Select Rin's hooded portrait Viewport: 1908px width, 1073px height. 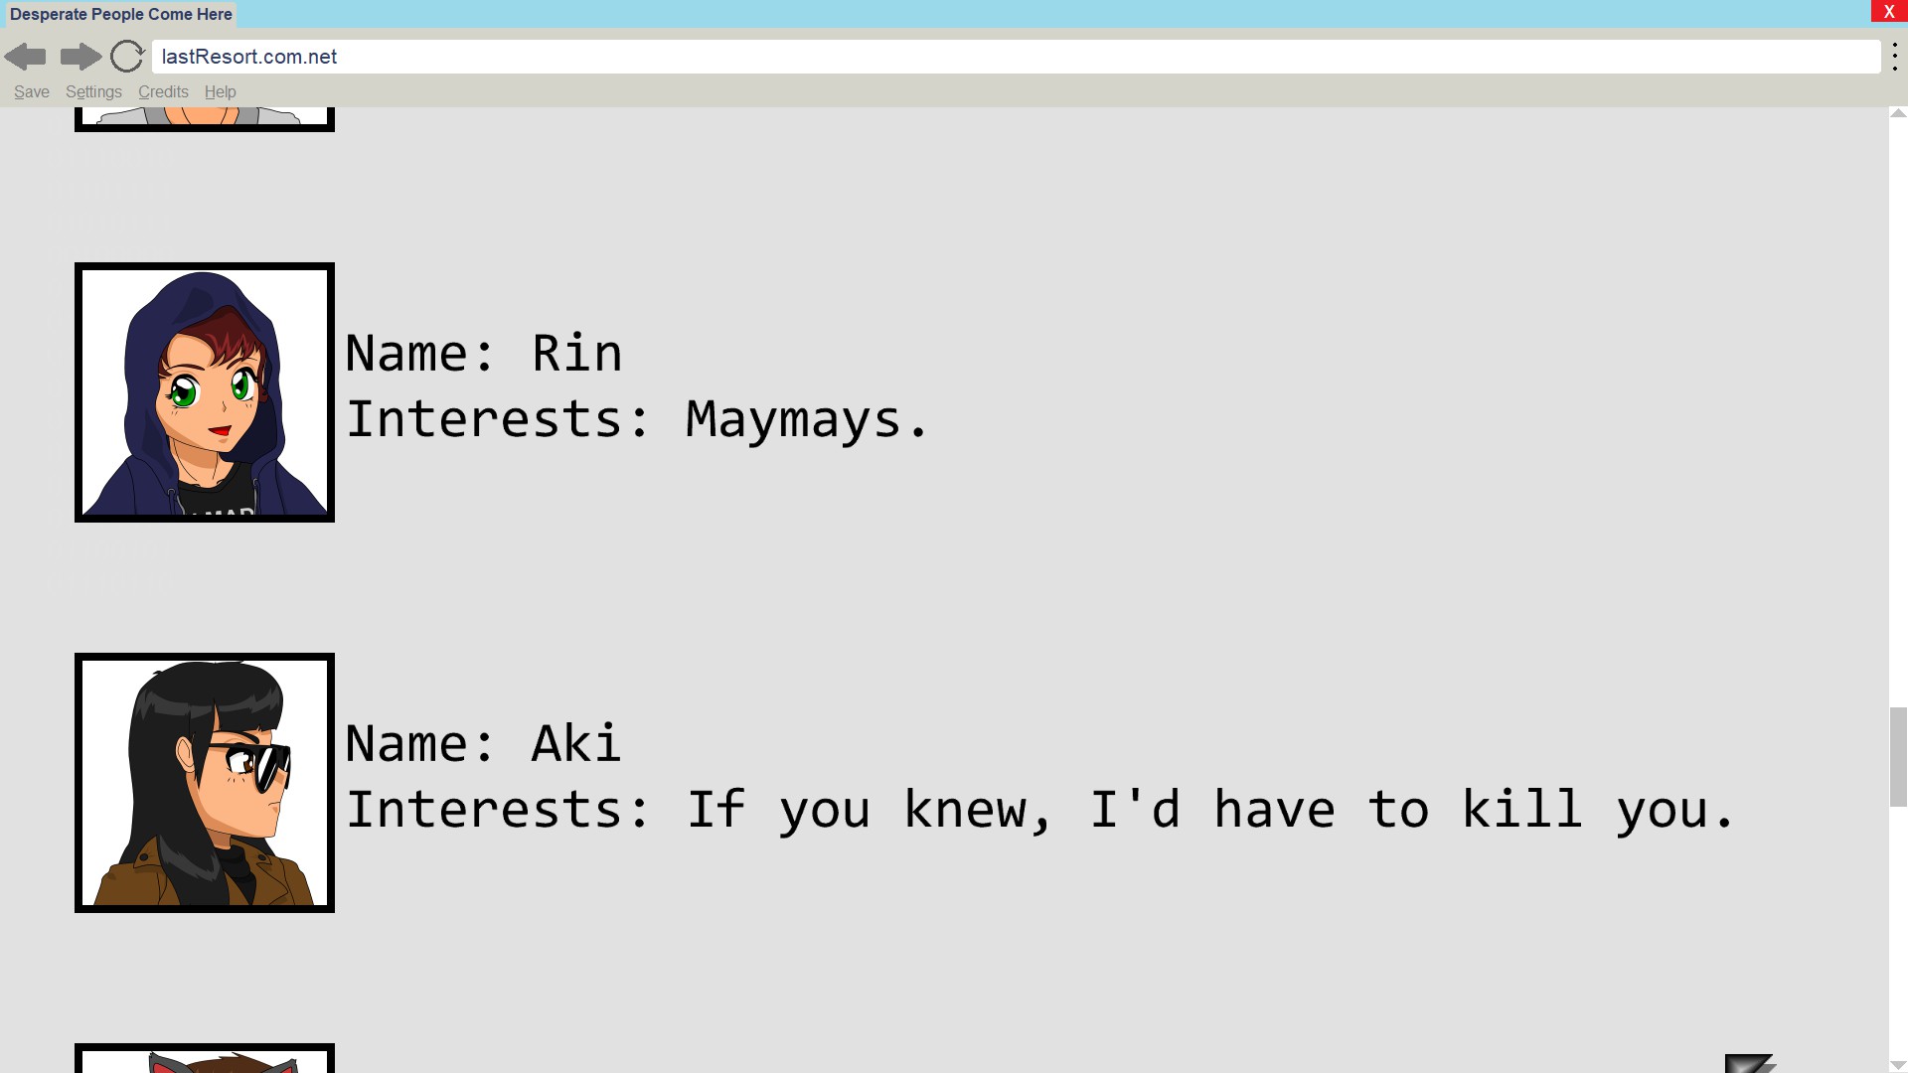pyautogui.click(x=205, y=392)
